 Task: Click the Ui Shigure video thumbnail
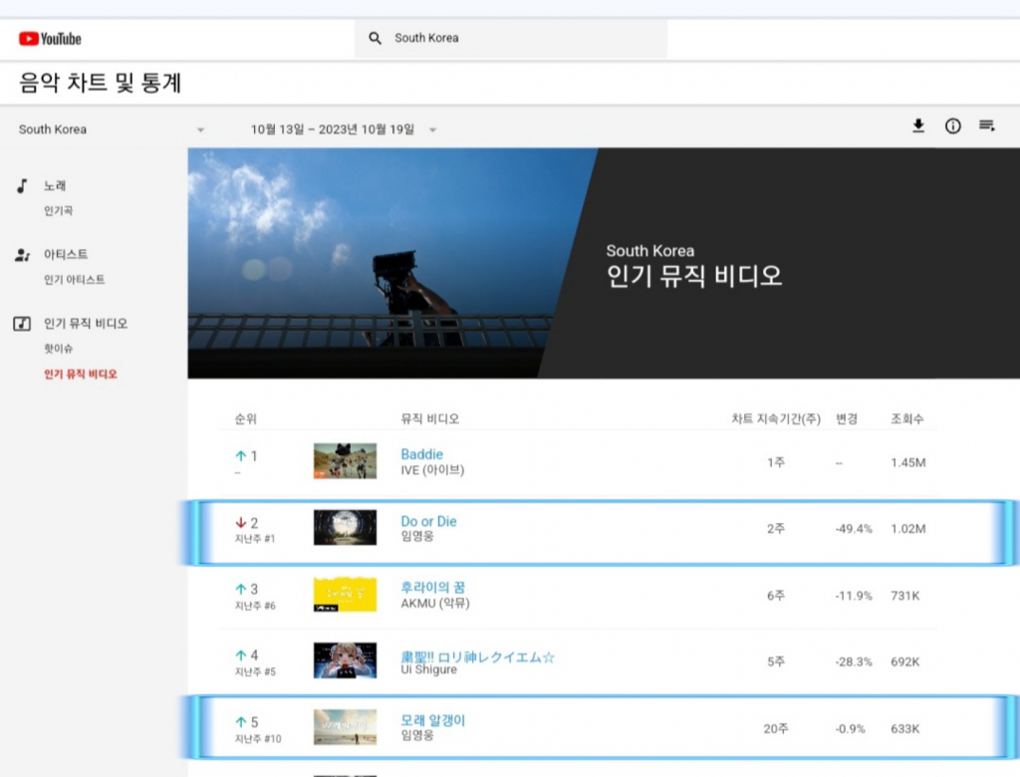point(345,660)
